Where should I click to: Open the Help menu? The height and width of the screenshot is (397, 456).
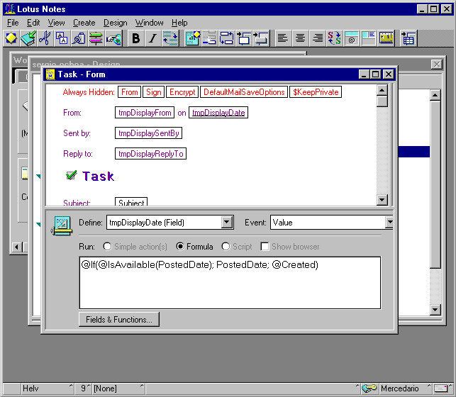179,23
